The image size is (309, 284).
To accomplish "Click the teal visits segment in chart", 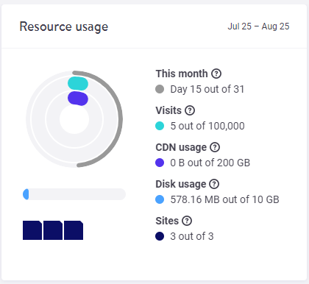I will (78, 83).
